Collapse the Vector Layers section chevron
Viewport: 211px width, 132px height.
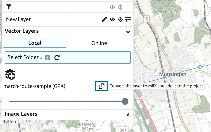pyautogui.click(x=128, y=32)
